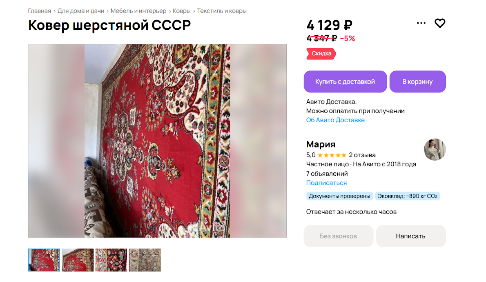Click the Документы проверены badge
Viewport: 486px width, 282px height.
tap(339, 196)
